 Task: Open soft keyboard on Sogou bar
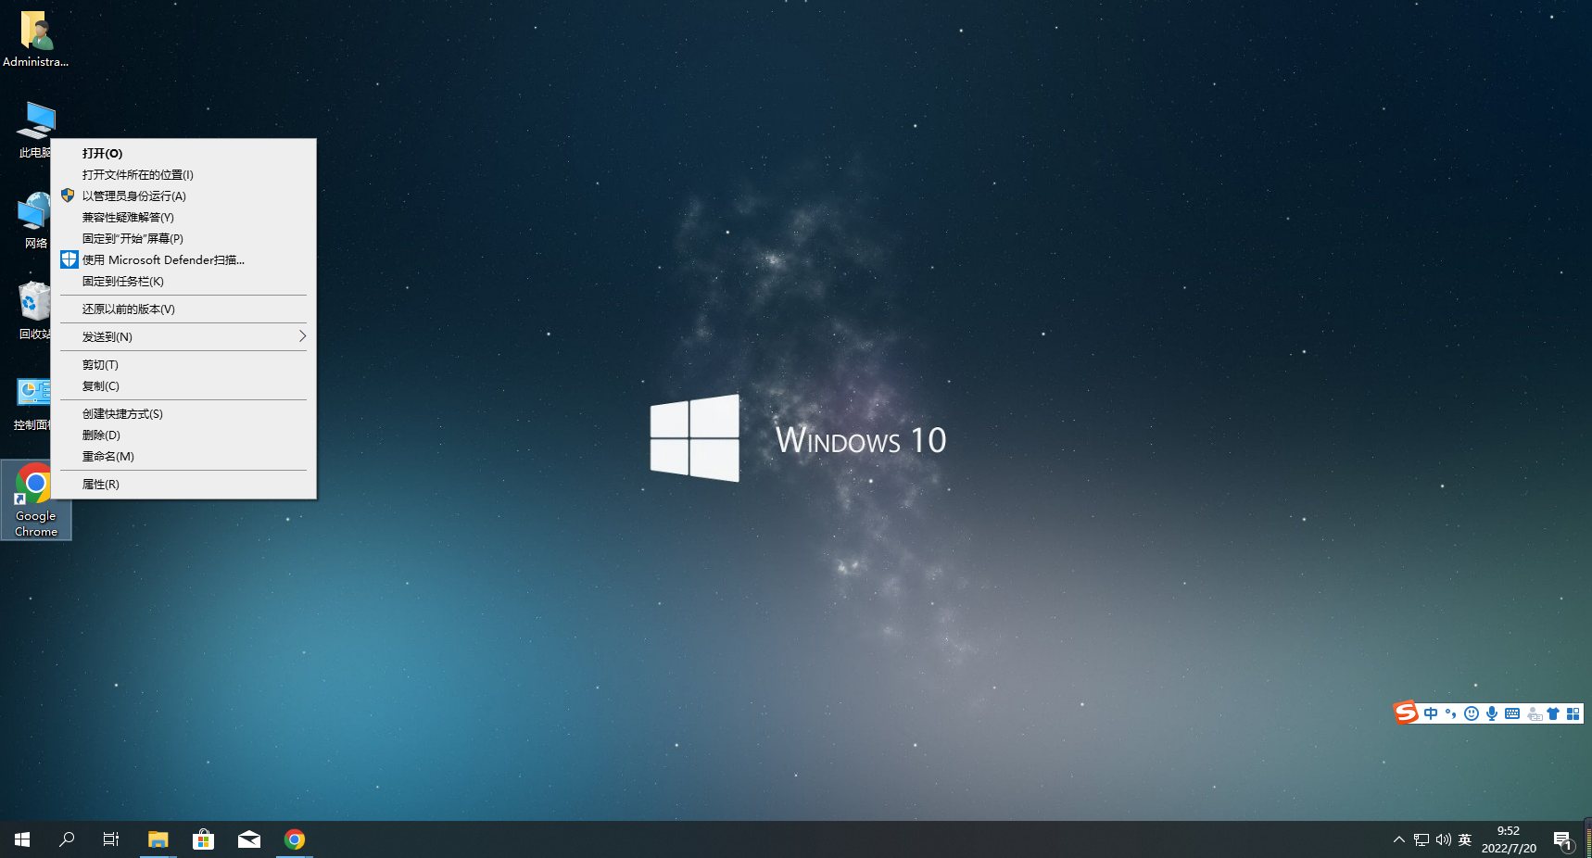[1512, 713]
